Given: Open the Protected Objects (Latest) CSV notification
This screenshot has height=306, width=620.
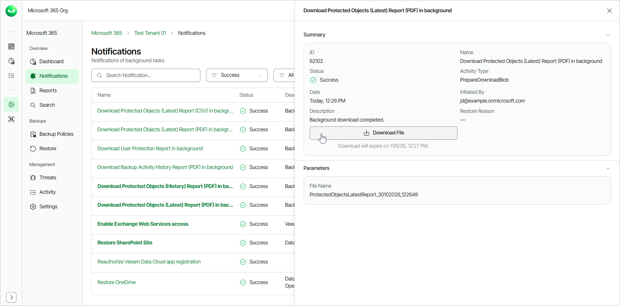Looking at the screenshot, I should (x=165, y=111).
